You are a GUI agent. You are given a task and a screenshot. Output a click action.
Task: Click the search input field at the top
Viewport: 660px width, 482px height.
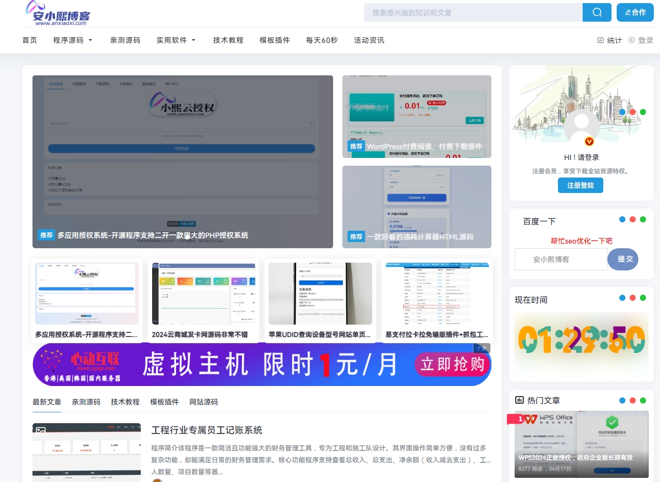tap(473, 12)
